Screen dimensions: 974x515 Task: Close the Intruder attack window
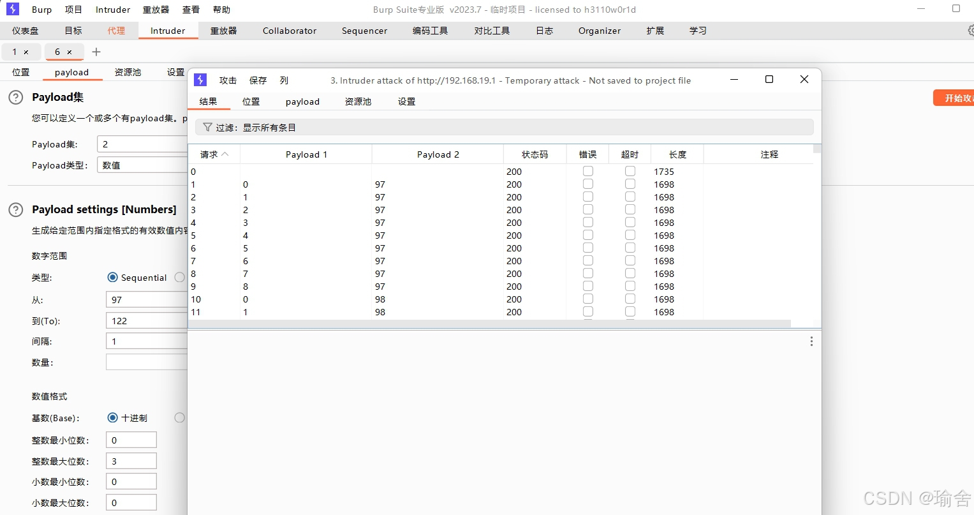click(x=804, y=79)
